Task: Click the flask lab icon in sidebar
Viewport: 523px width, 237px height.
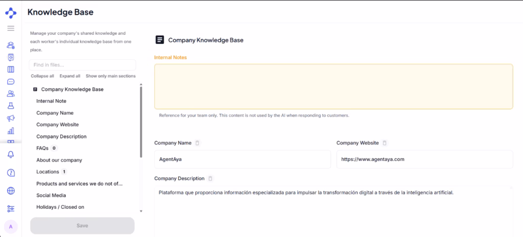Action: pyautogui.click(x=11, y=106)
